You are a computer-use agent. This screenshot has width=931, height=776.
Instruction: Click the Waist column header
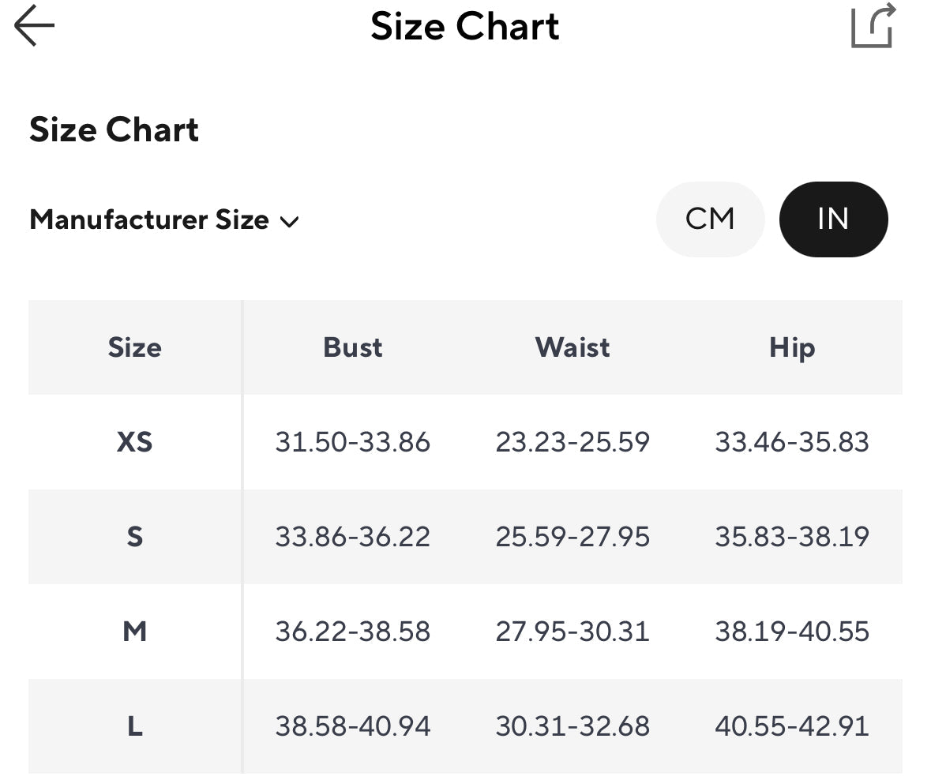(572, 347)
